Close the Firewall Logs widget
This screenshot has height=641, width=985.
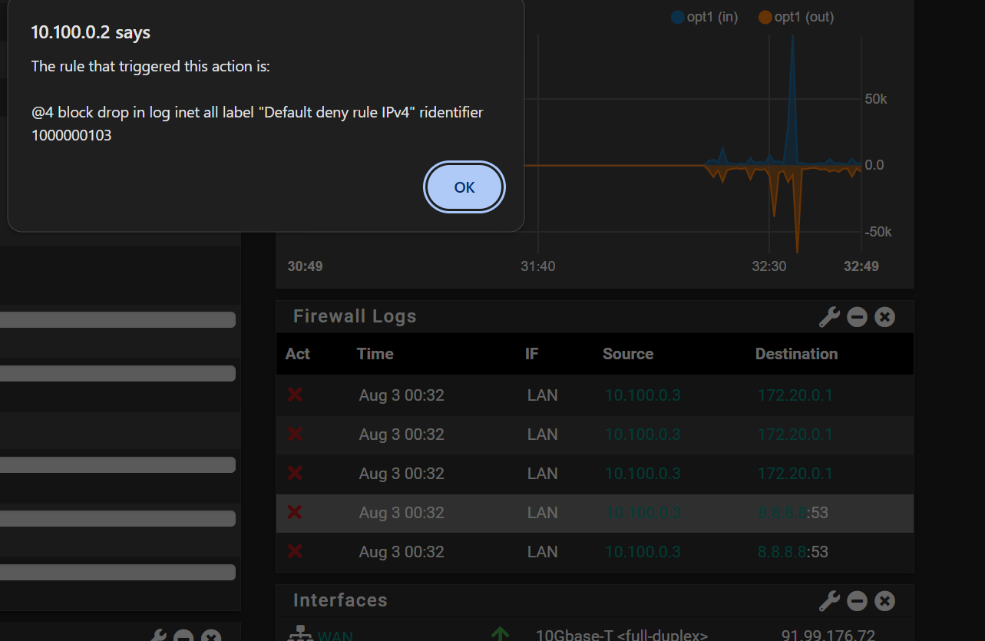884,317
